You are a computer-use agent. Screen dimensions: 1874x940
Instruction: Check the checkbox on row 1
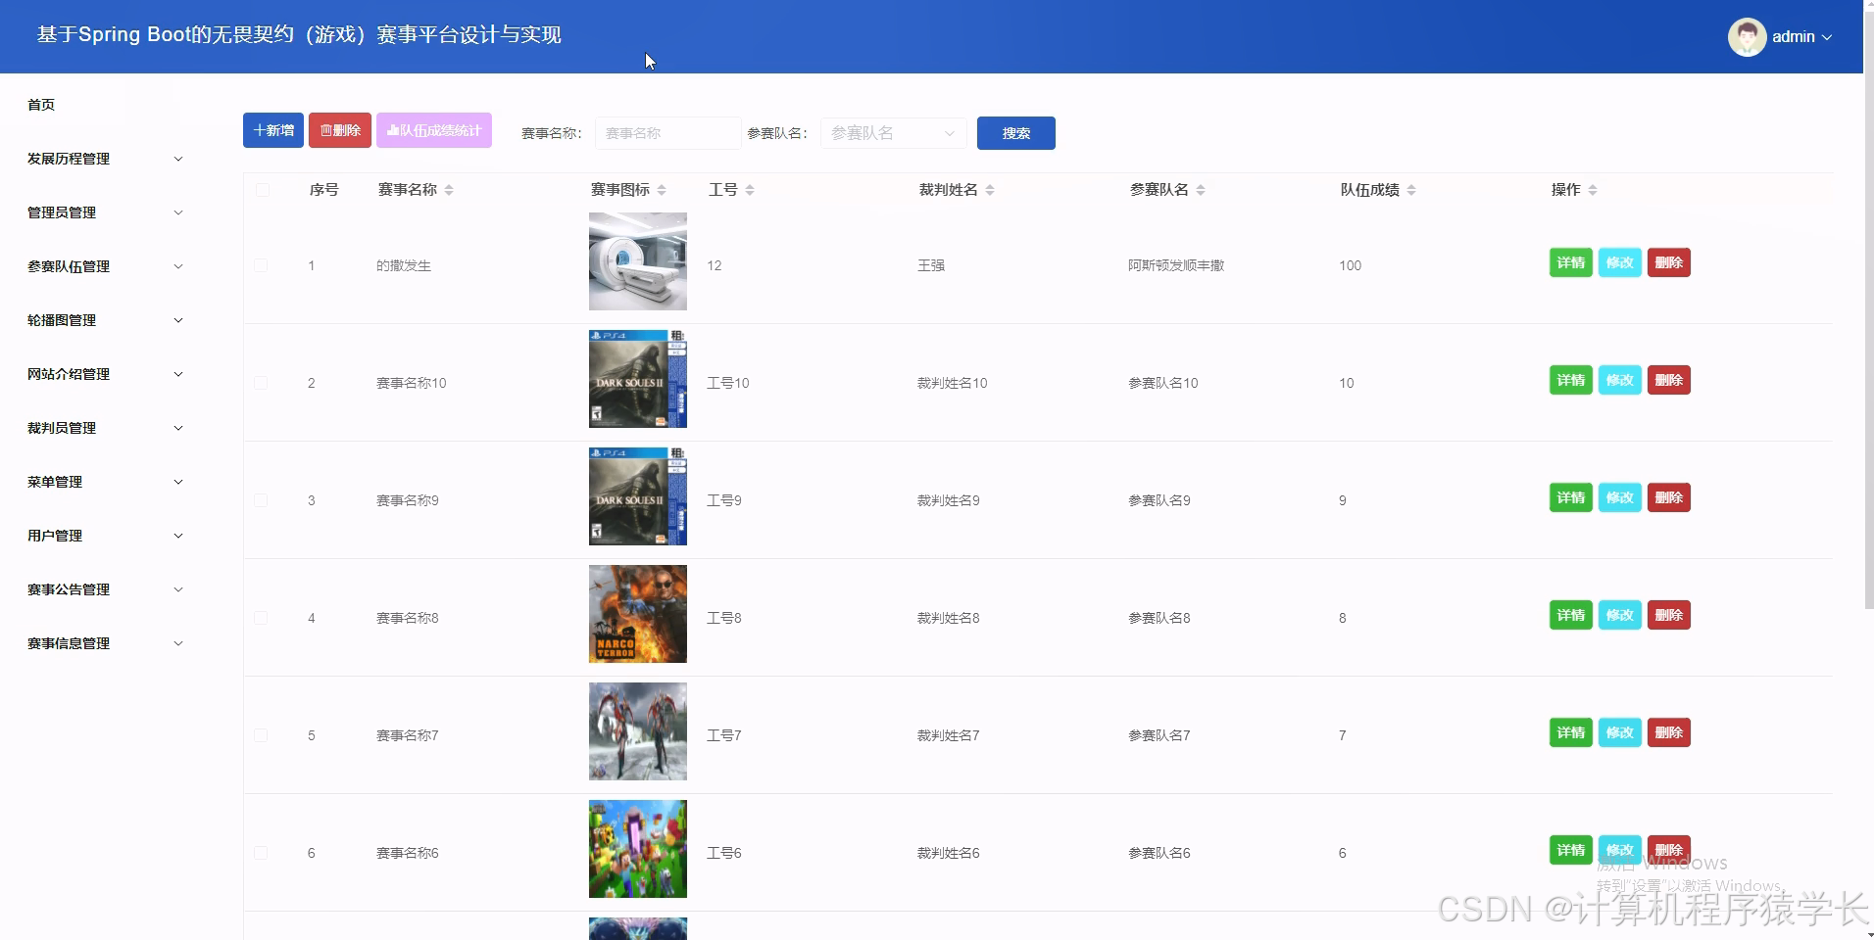(x=261, y=264)
